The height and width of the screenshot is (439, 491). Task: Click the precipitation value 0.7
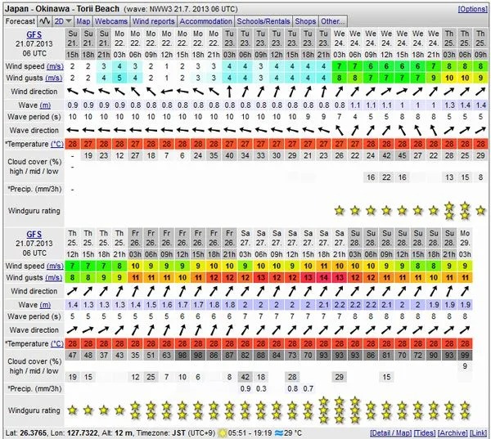click(309, 388)
